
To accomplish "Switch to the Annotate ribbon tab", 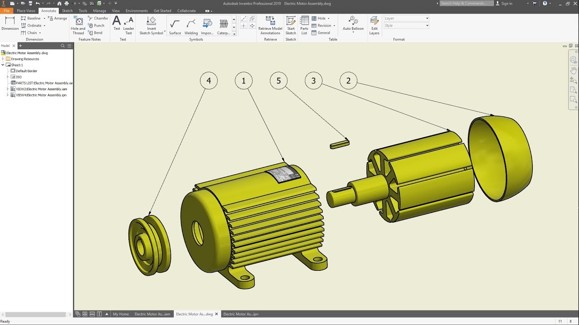I will pos(48,10).
